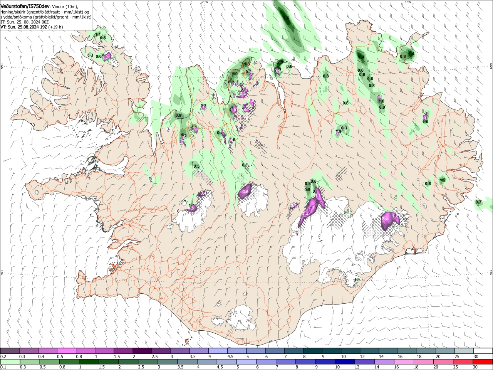Select the snow legend swatch labeled 0.4
Viewport: 493px width, 370px height.
click(x=47, y=351)
